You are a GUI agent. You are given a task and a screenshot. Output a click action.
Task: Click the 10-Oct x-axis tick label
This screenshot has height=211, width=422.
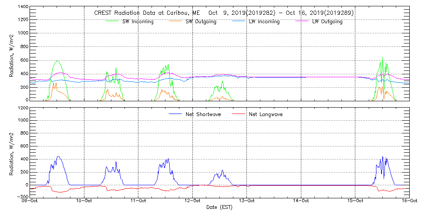click(x=85, y=201)
